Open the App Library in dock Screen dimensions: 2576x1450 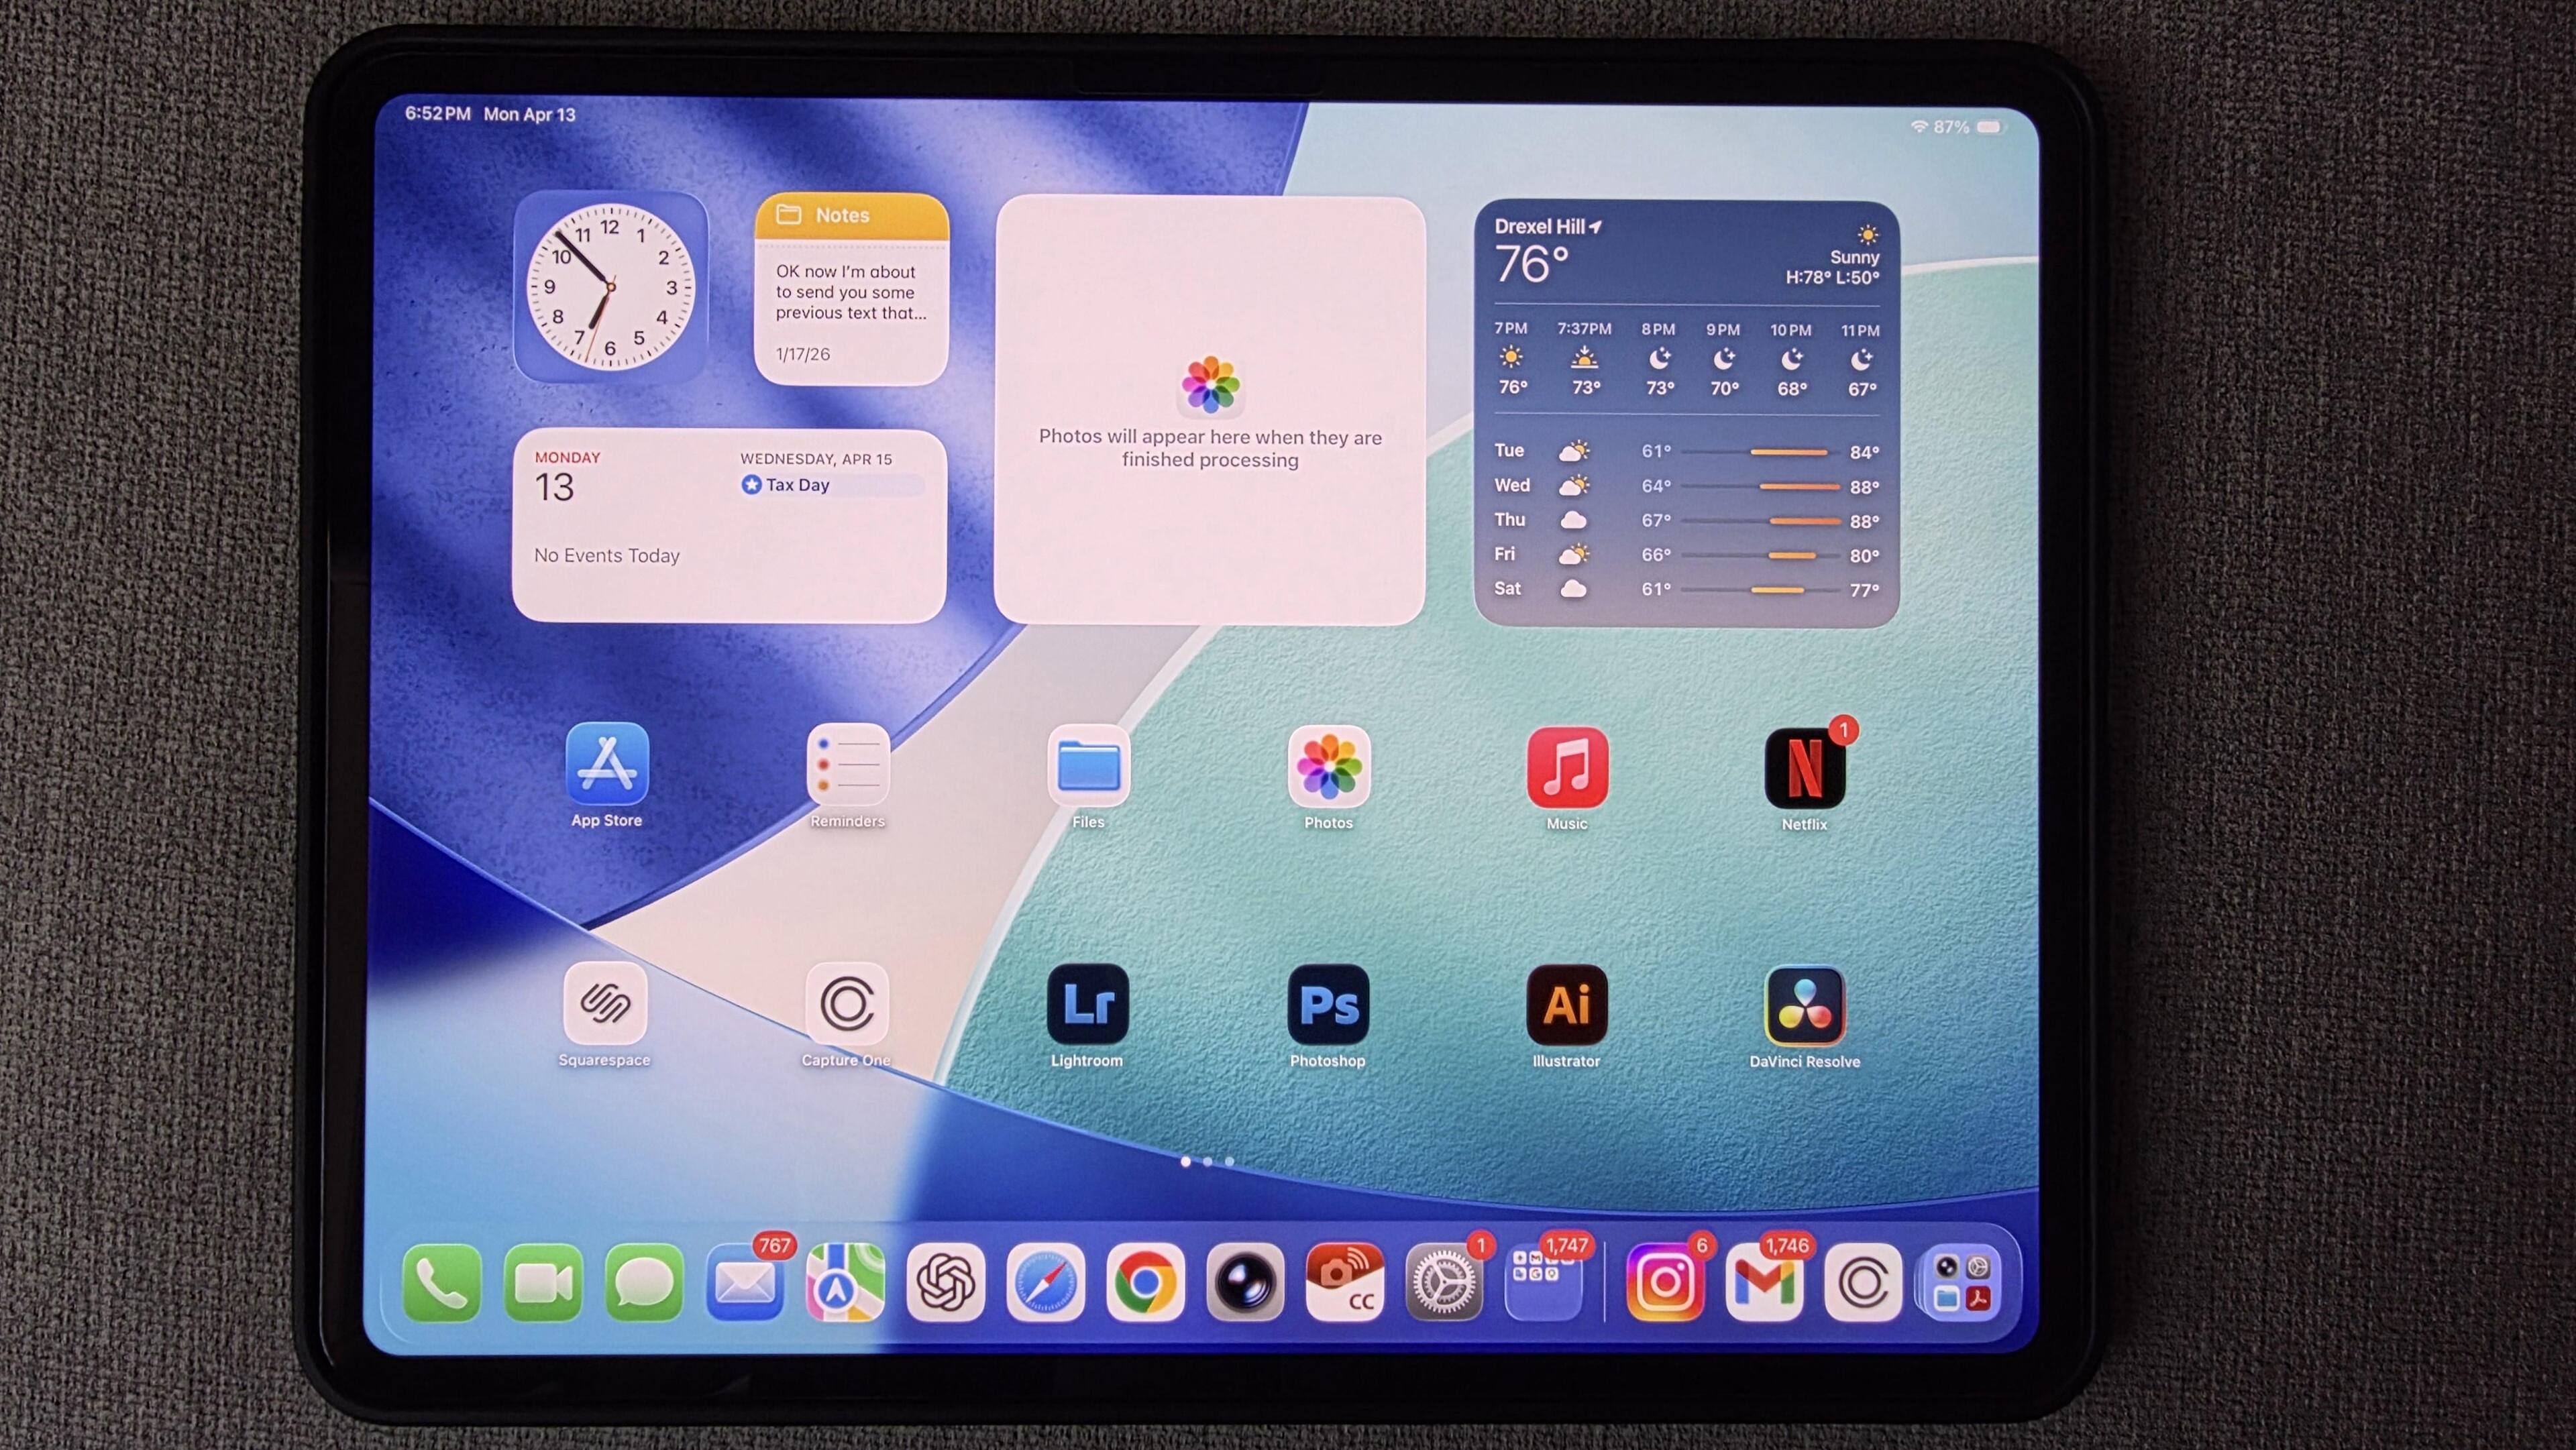[x=1961, y=1282]
